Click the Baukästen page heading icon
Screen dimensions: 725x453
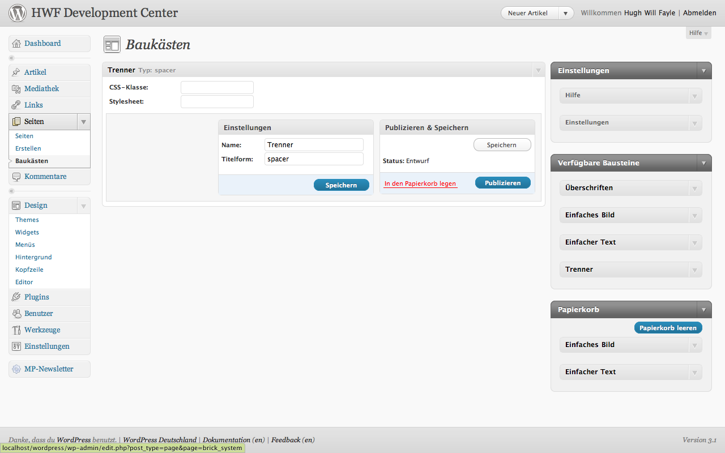click(112, 44)
